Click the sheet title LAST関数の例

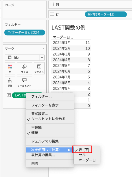(69, 28)
